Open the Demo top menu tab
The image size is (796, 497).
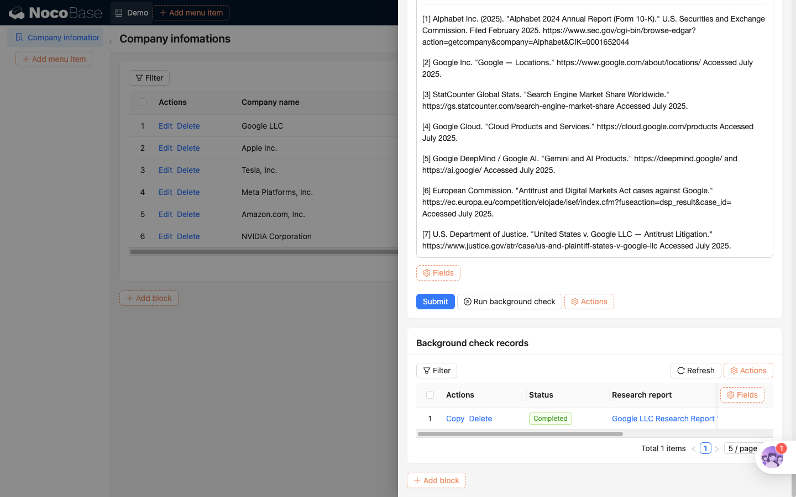(x=132, y=13)
